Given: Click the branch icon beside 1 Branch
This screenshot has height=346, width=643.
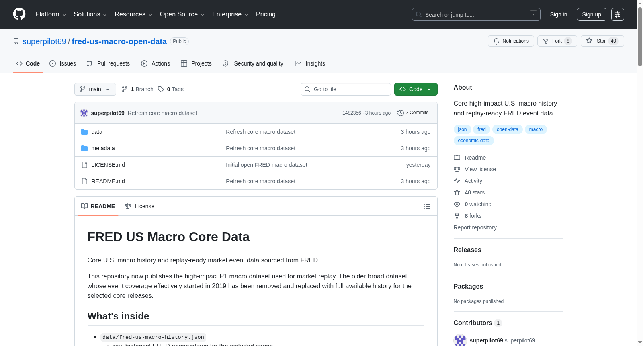Looking at the screenshot, I should click(x=125, y=89).
